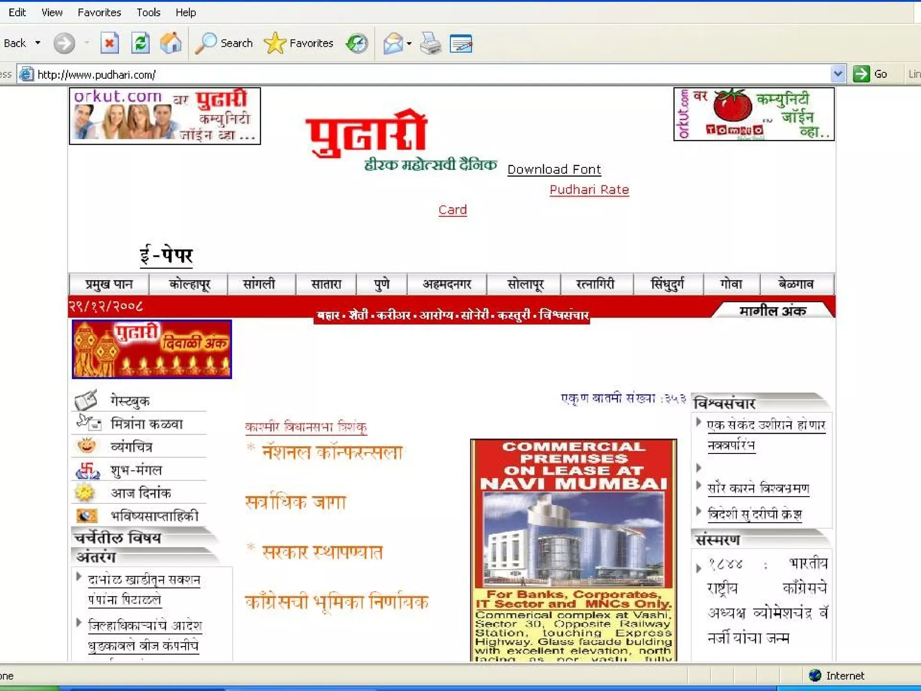Open the History toolbar icon
The height and width of the screenshot is (691, 921).
(x=357, y=44)
